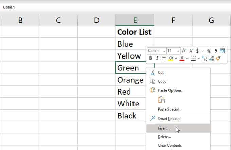Choose Delete... from the context menu
The width and height of the screenshot is (231, 150).
[x=164, y=137]
